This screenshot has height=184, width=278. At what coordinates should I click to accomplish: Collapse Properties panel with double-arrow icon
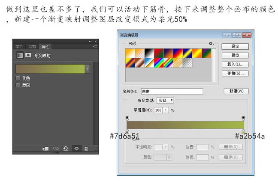(x=90, y=42)
